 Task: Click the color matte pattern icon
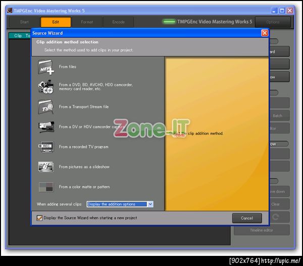click(46, 187)
